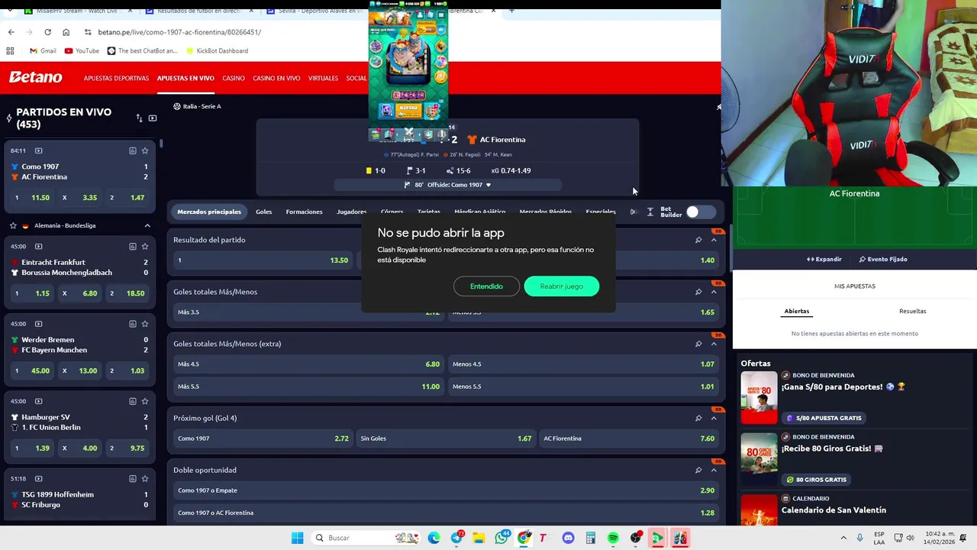
Task: Pin the Goles totales Más/Menos market
Action: click(x=698, y=292)
